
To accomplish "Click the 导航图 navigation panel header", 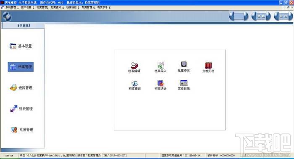I will click(x=23, y=26).
